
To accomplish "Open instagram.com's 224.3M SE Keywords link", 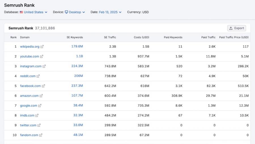I will click(77, 66).
